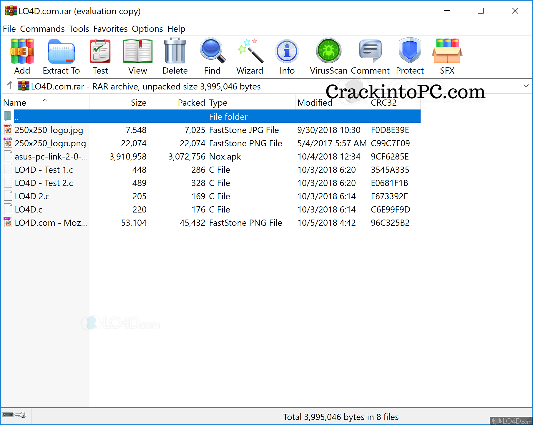This screenshot has width=533, height=425.
Task: Open the Find magnifier tool
Action: pos(212,51)
